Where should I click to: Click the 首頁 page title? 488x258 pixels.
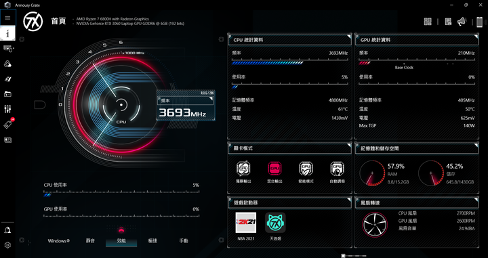58,21
